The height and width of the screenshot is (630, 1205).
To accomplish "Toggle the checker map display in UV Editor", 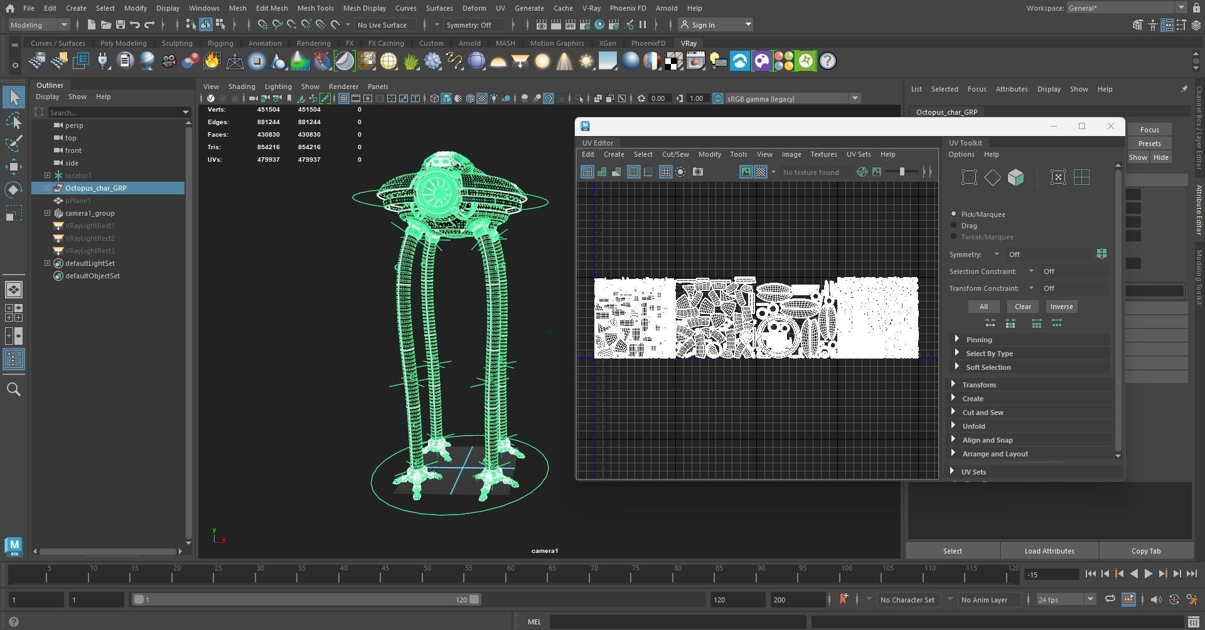I will [x=760, y=172].
